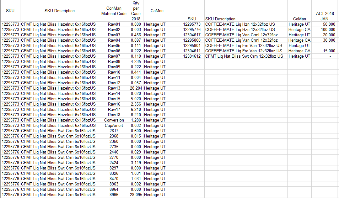The height and width of the screenshot is (198, 339).
Task: Click 'Heritage CA' in the 100,000 row
Action: click(299, 29)
